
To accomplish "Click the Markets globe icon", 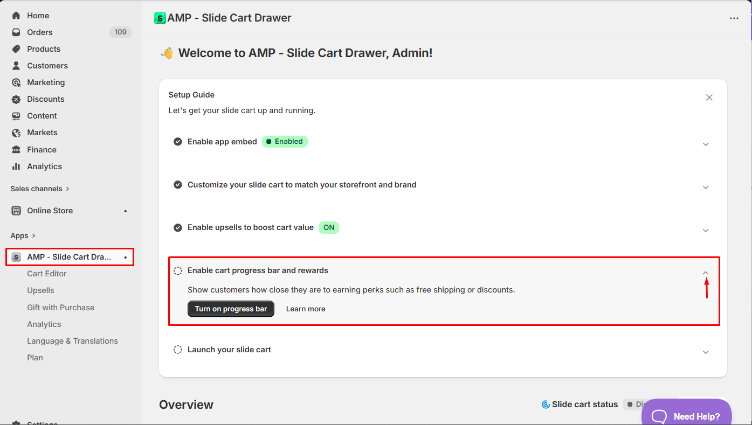I will coord(16,133).
